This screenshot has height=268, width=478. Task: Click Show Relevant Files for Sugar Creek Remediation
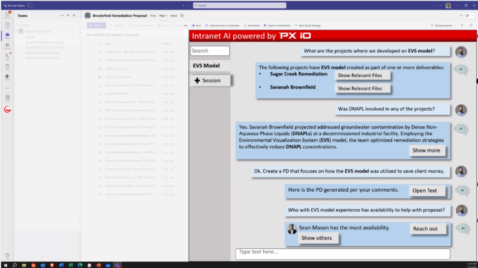(362, 75)
